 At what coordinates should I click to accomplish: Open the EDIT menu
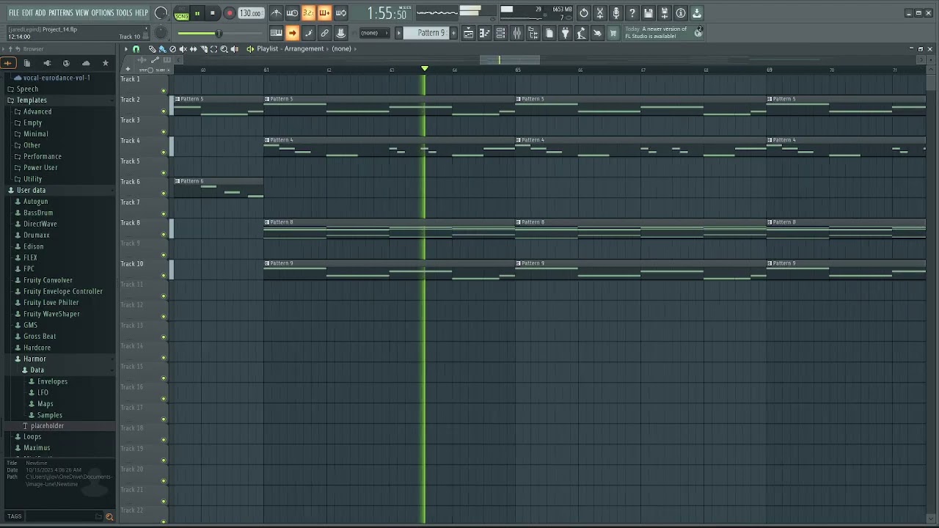click(27, 12)
